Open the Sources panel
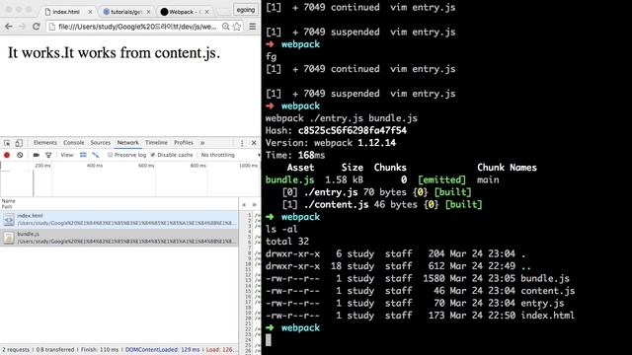Screen dimensions: 632x355 click(x=101, y=142)
